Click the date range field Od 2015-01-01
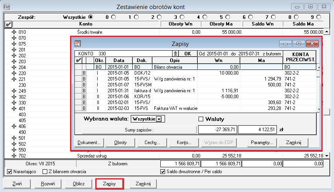The image size is (334, 192). click(x=240, y=53)
